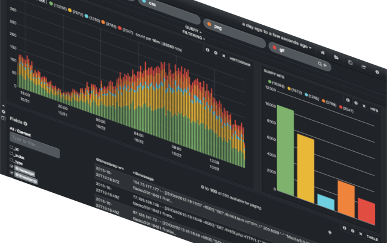
Task: Click the _id field name
Action: 16,149
